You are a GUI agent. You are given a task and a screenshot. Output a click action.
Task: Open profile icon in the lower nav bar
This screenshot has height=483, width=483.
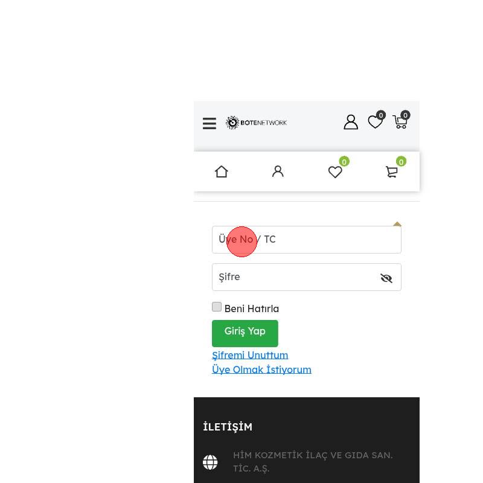click(x=278, y=171)
